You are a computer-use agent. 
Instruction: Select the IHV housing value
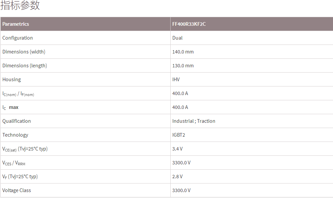click(176, 80)
